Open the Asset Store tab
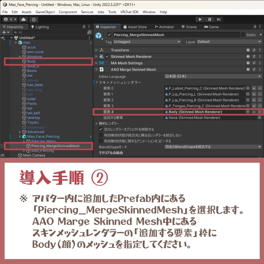The image size is (264, 264). coord(135,27)
